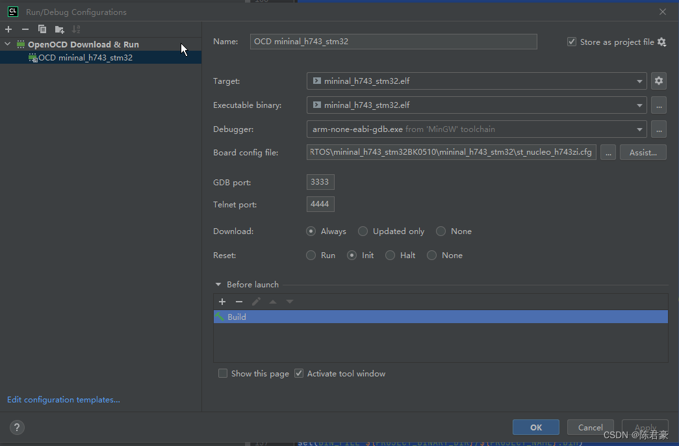This screenshot has width=679, height=446.
Task: Collapse the Before launch section
Action: pos(218,285)
